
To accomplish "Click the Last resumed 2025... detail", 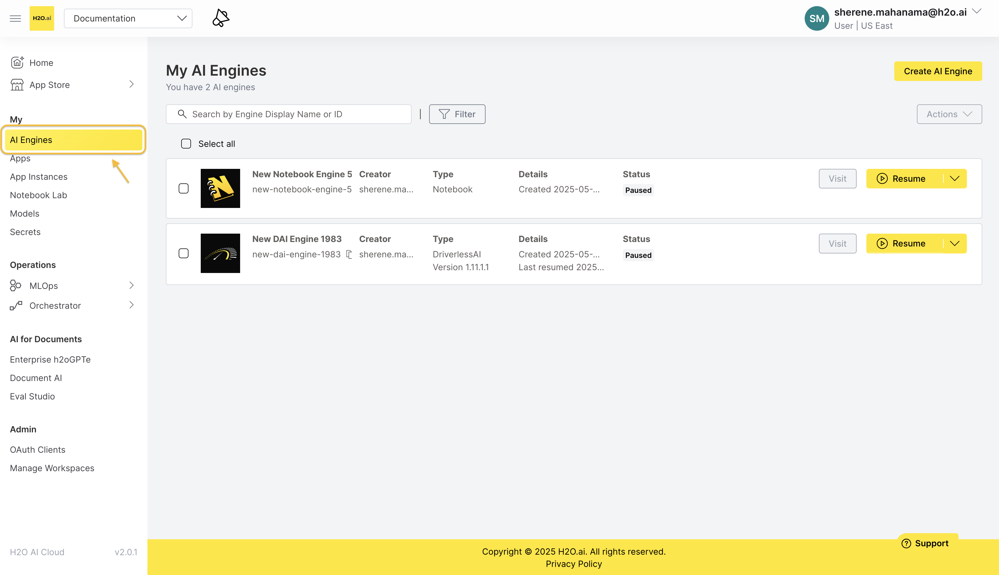I will [561, 267].
